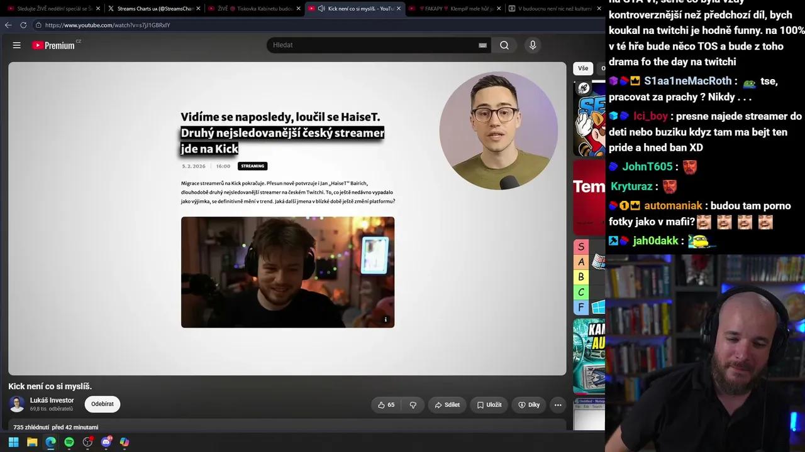805x452 pixels.
Task: Switch to Sledujte ŽIVĚ nedělní speciál tab
Action: pyautogui.click(x=53, y=9)
